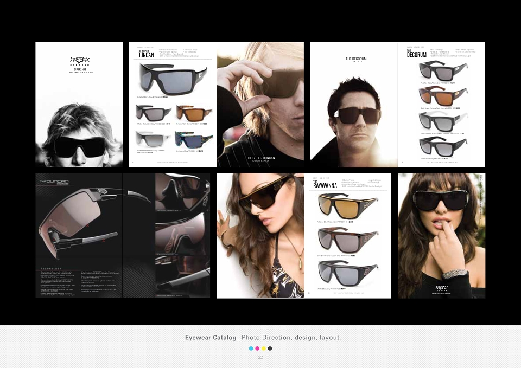
Task: Click the yellow dot below the caption
Action: [x=264, y=348]
